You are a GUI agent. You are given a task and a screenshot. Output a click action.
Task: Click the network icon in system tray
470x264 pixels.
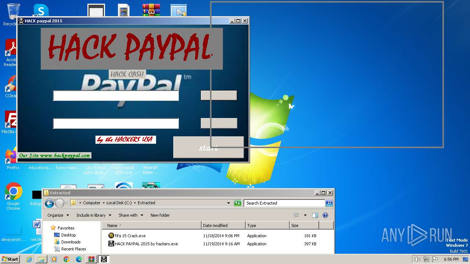click(x=426, y=259)
